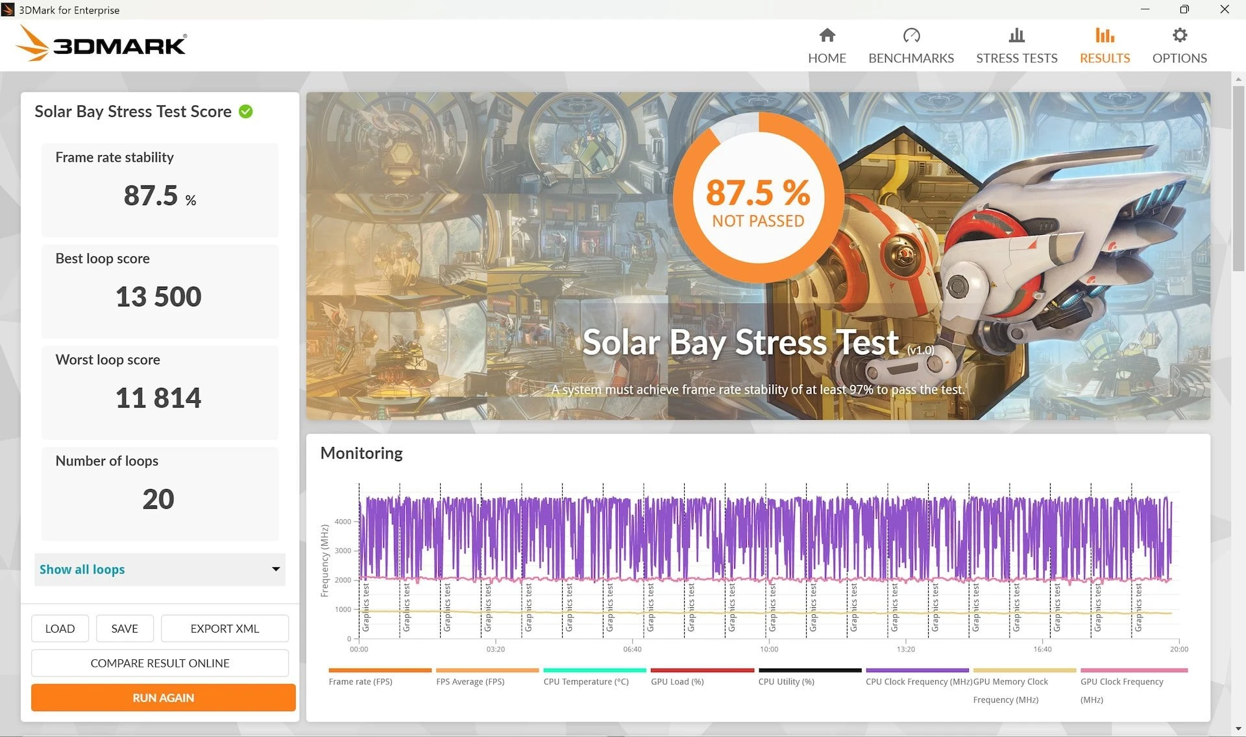The image size is (1246, 737).
Task: Click the Home house icon
Action: pyautogui.click(x=827, y=35)
